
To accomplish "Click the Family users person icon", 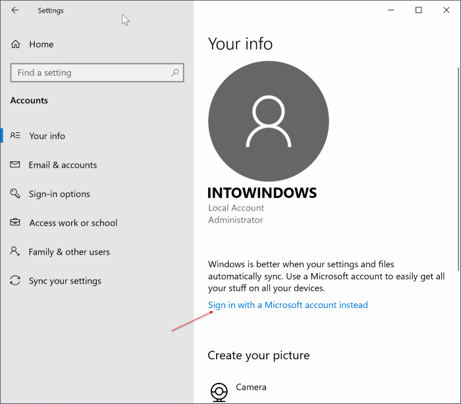I will [x=15, y=251].
